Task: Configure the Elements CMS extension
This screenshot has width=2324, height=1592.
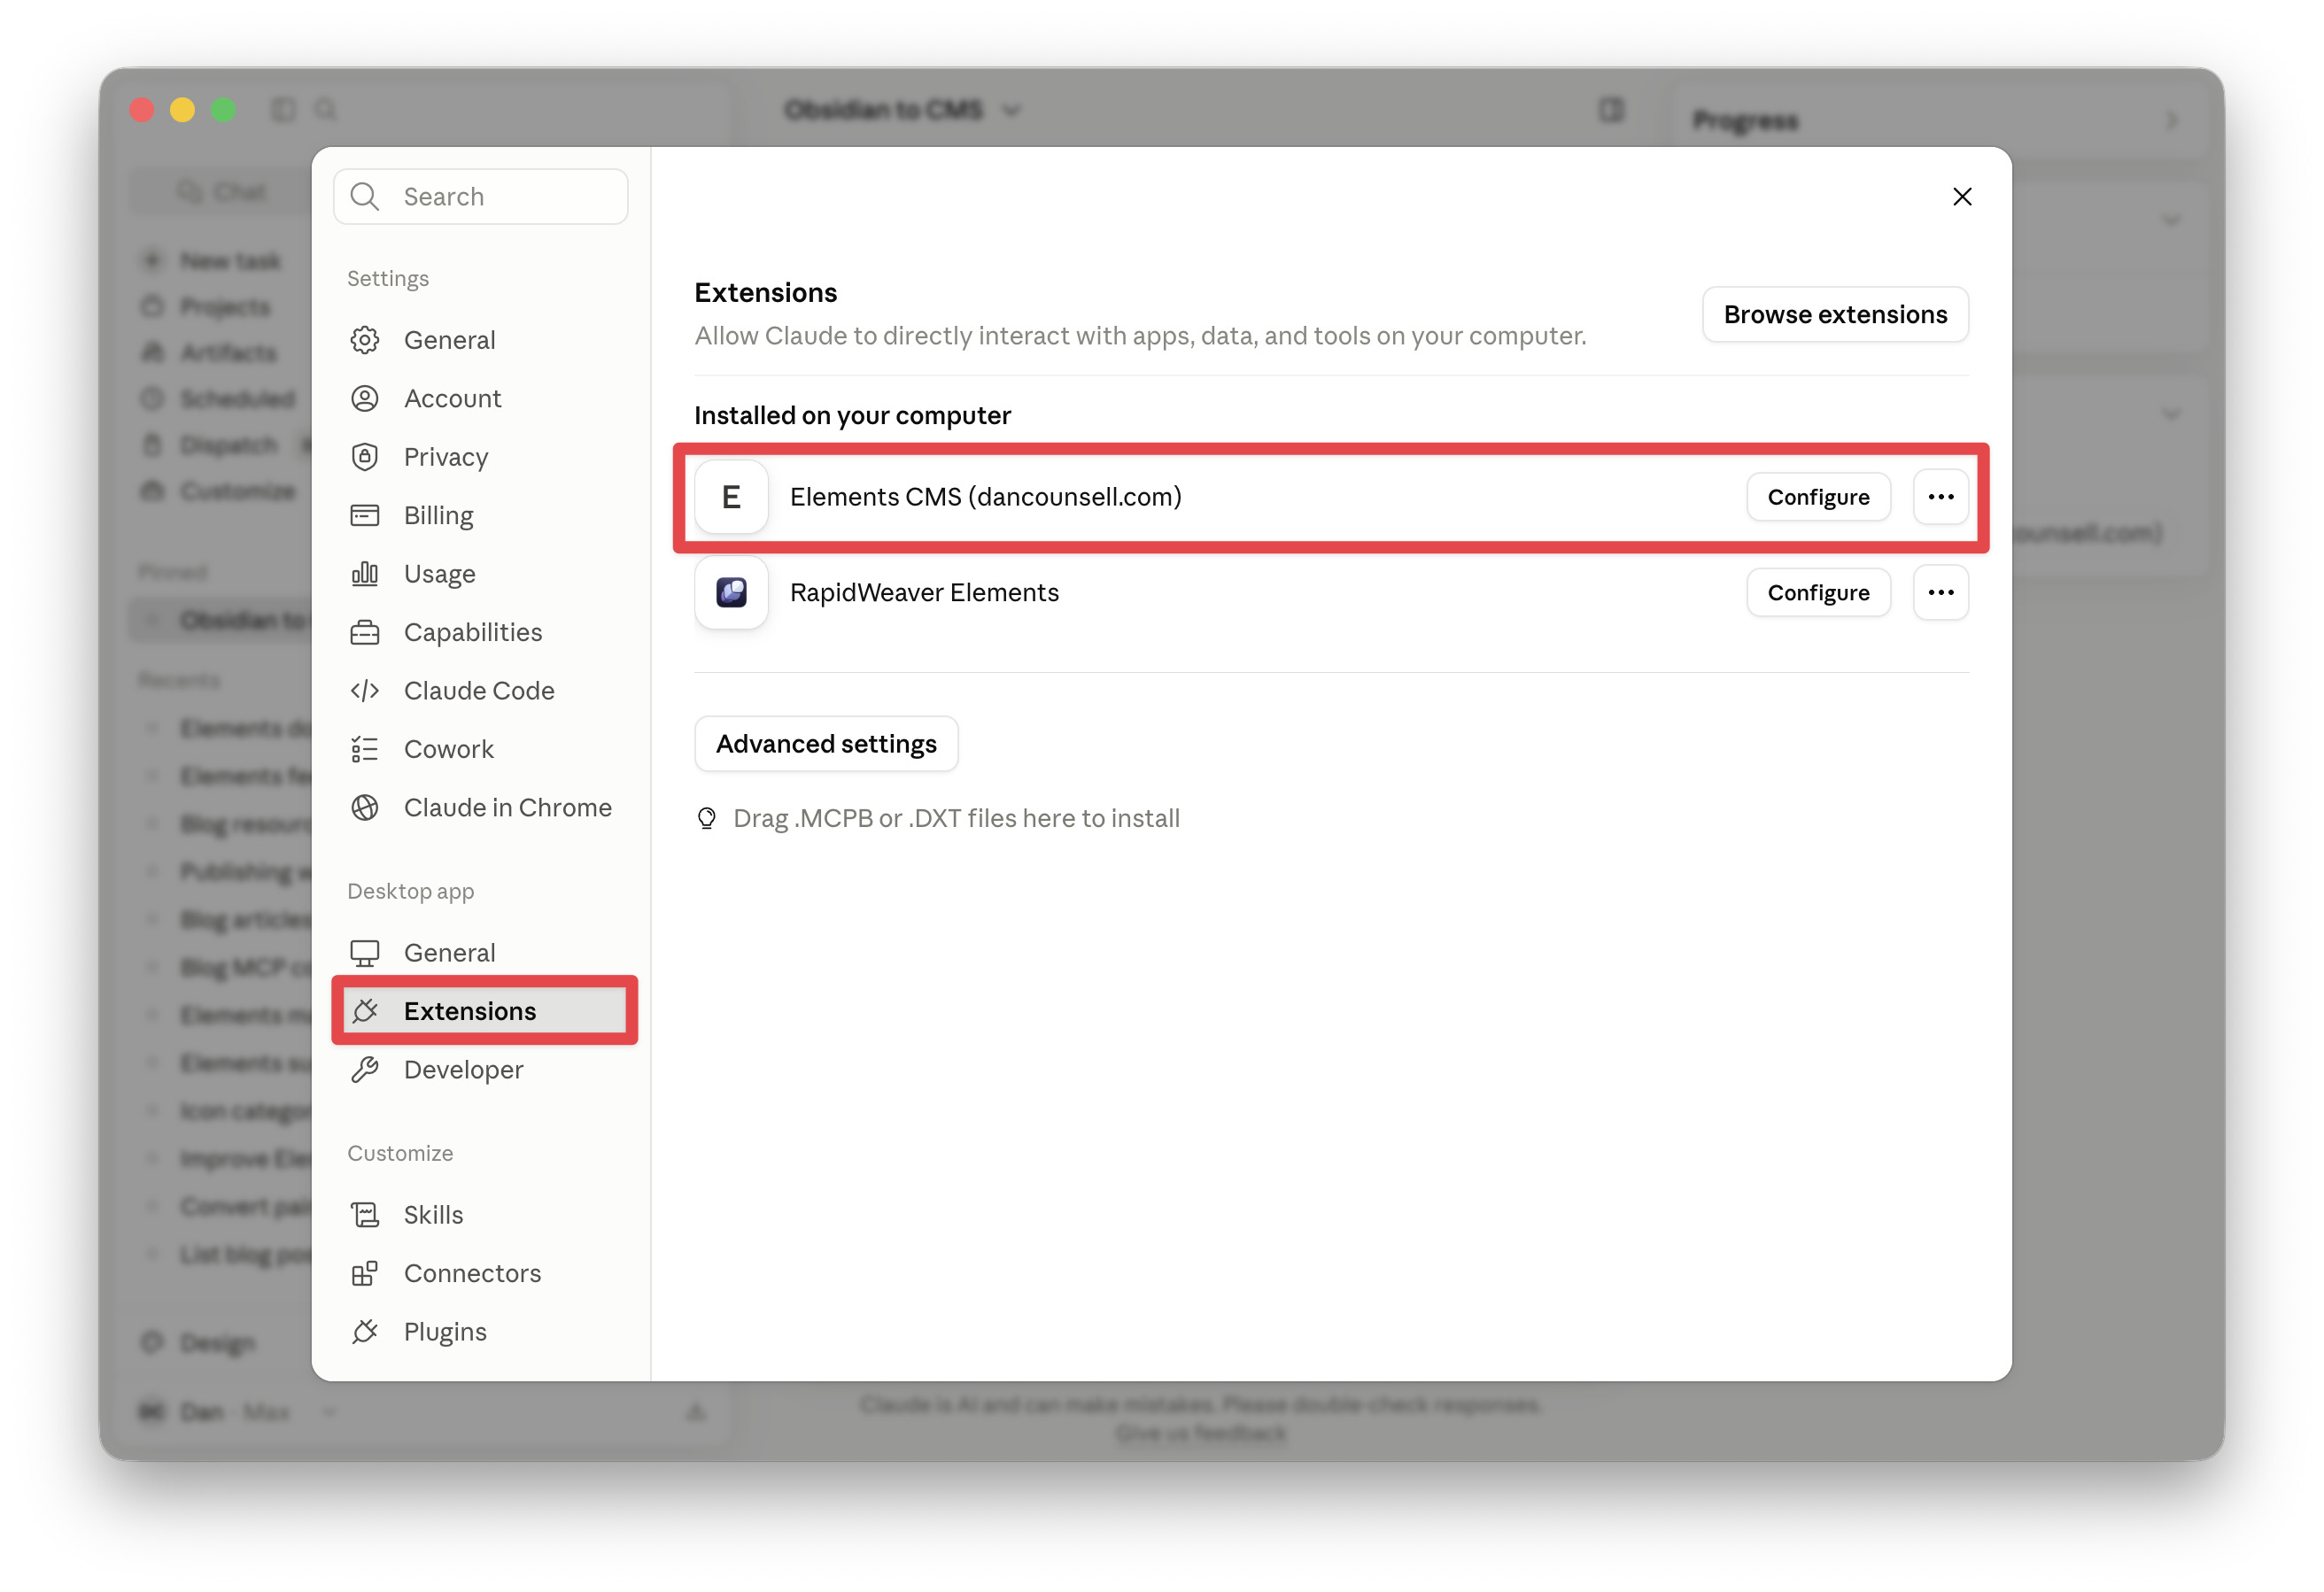Action: tap(1818, 497)
